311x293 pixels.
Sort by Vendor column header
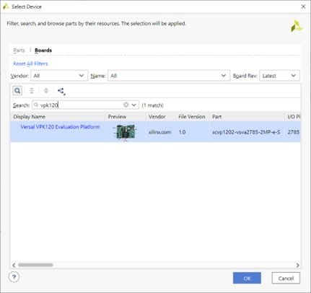pos(160,117)
